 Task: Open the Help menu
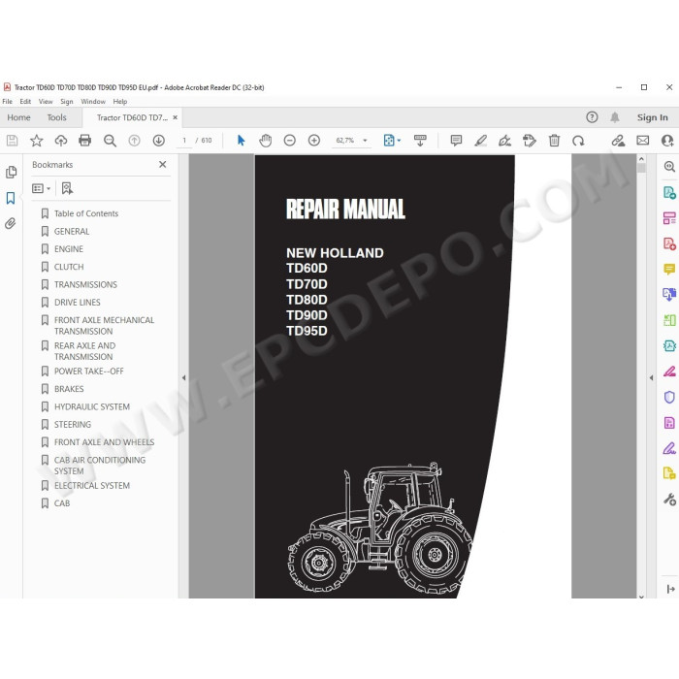pyautogui.click(x=120, y=101)
